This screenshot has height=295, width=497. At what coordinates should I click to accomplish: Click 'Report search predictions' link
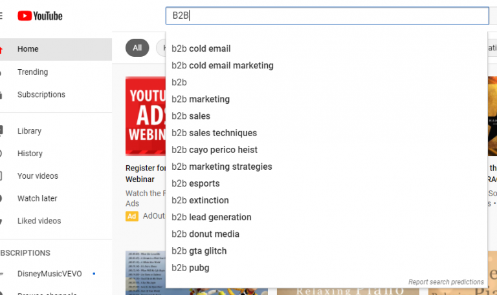(446, 281)
